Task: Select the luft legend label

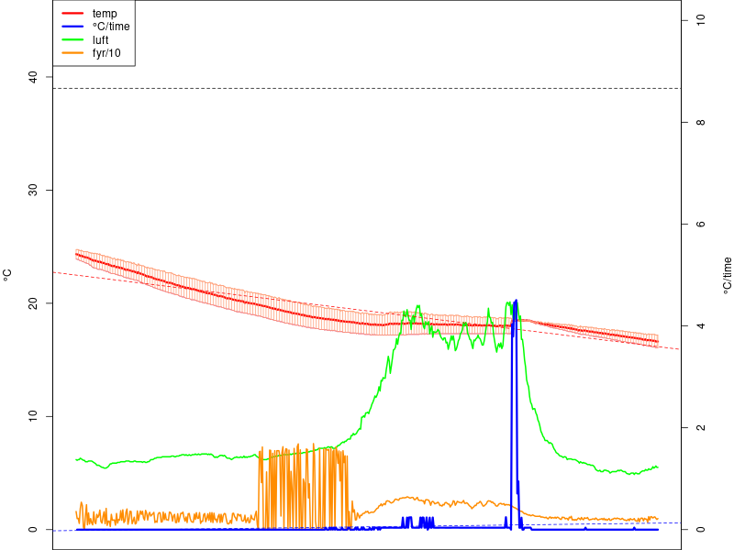Action: [100, 40]
